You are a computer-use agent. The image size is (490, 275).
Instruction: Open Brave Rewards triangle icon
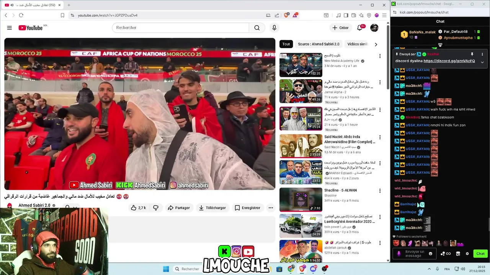(x=295, y=15)
